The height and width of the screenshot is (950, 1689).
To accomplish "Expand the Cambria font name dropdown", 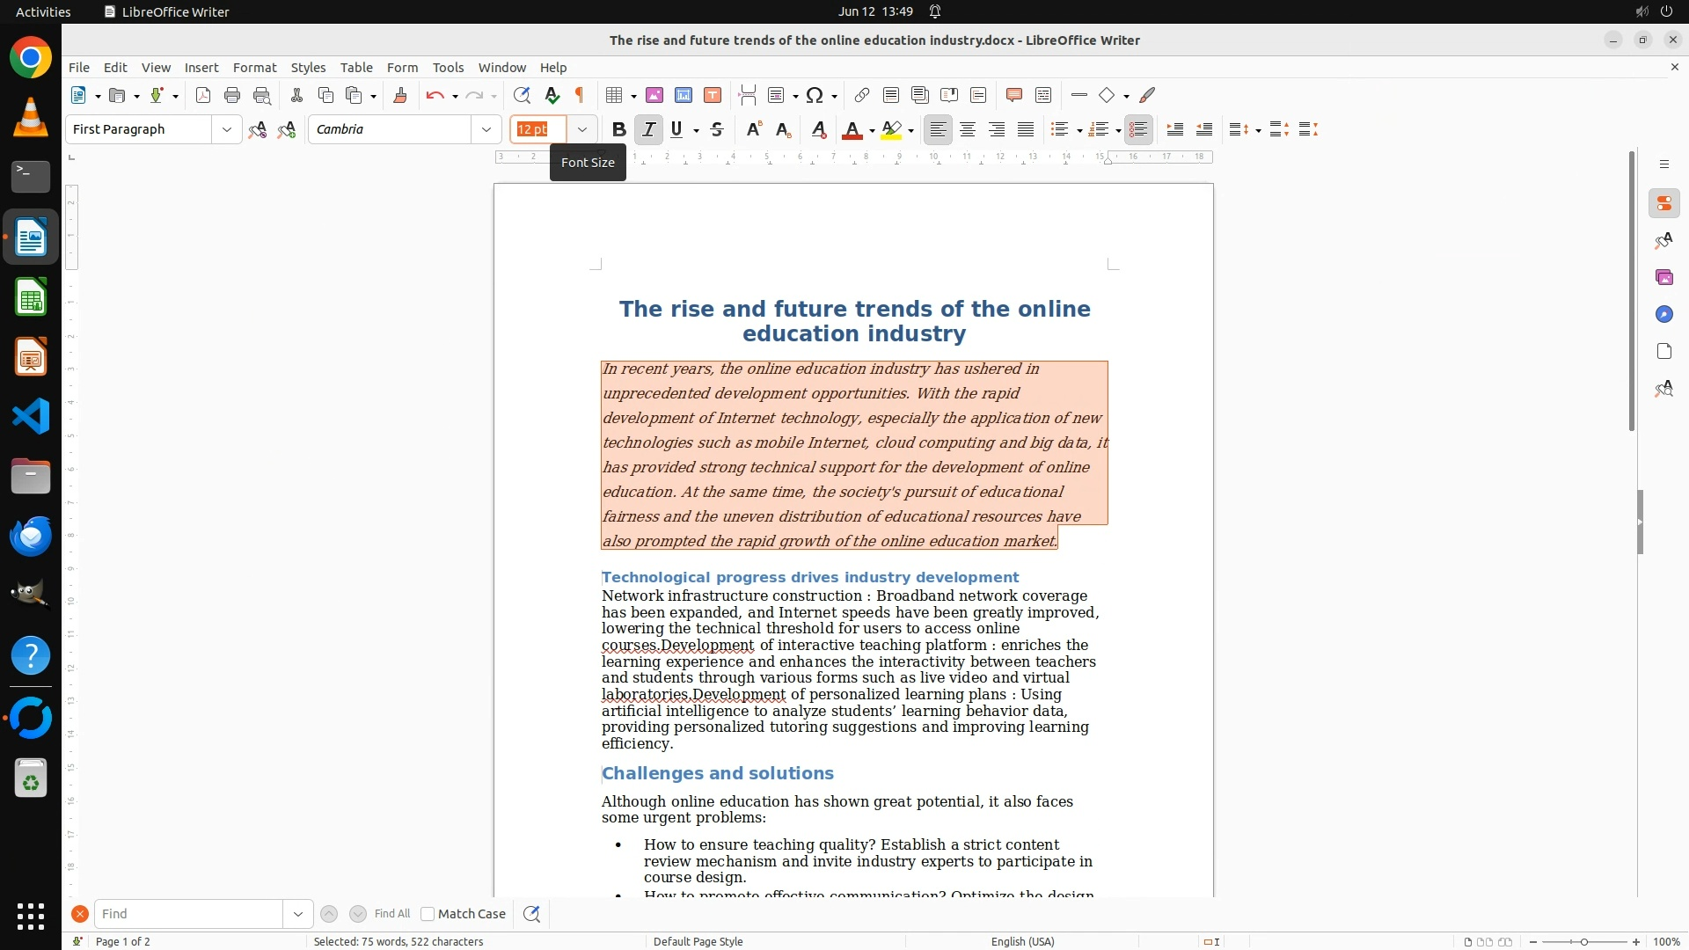I will point(486,130).
